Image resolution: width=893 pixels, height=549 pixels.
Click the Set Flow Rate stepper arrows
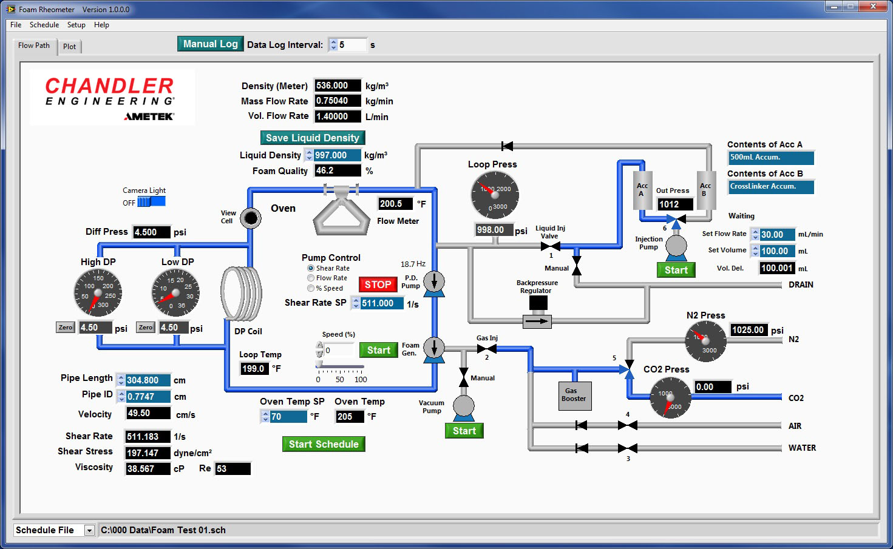click(x=755, y=235)
